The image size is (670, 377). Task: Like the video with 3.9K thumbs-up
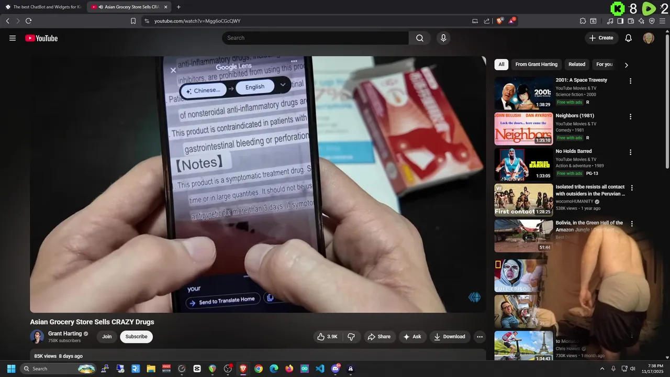tap(327, 337)
